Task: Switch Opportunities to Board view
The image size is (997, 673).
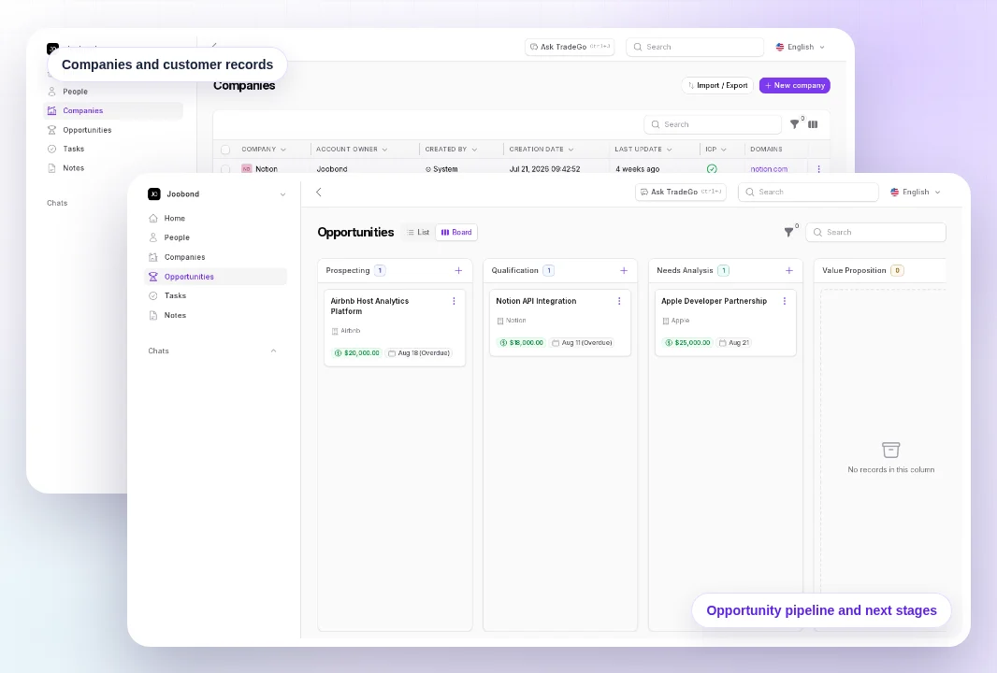Action: pyautogui.click(x=456, y=233)
